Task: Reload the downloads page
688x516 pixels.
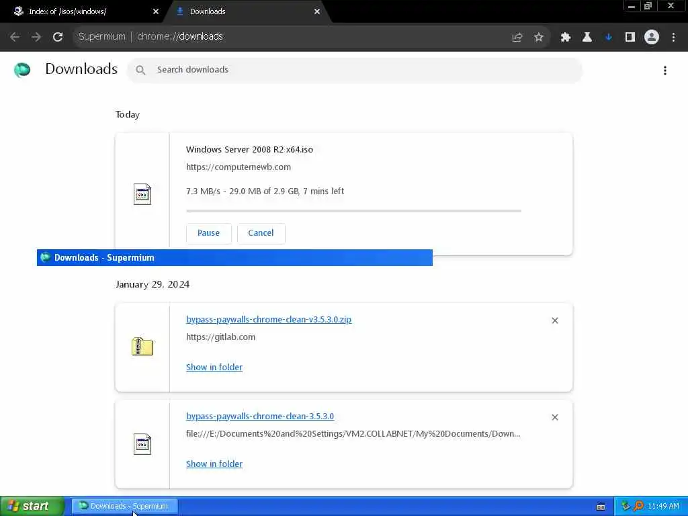Action: point(58,37)
